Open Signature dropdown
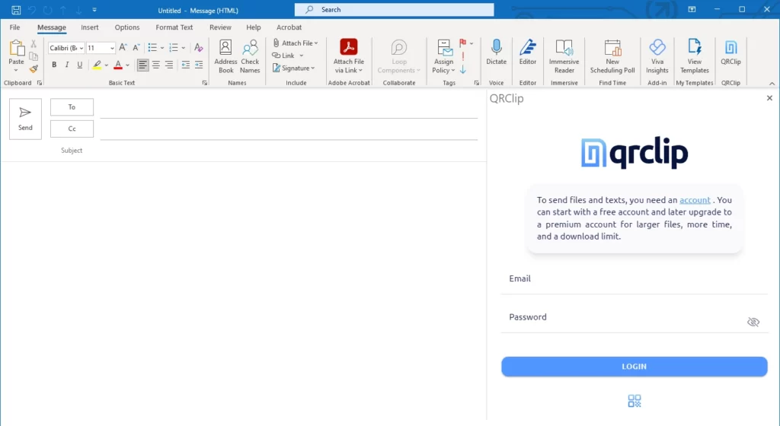Viewport: 780px width, 426px height. [293, 68]
